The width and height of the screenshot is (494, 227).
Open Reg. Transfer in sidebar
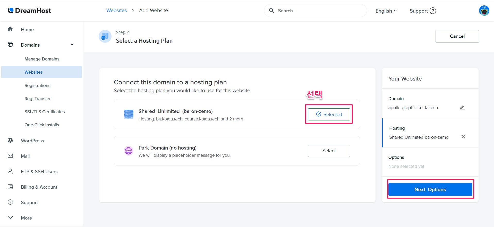pos(38,99)
